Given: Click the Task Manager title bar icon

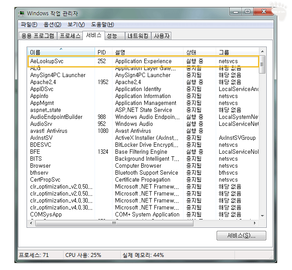Looking at the screenshot, I should [22, 13].
